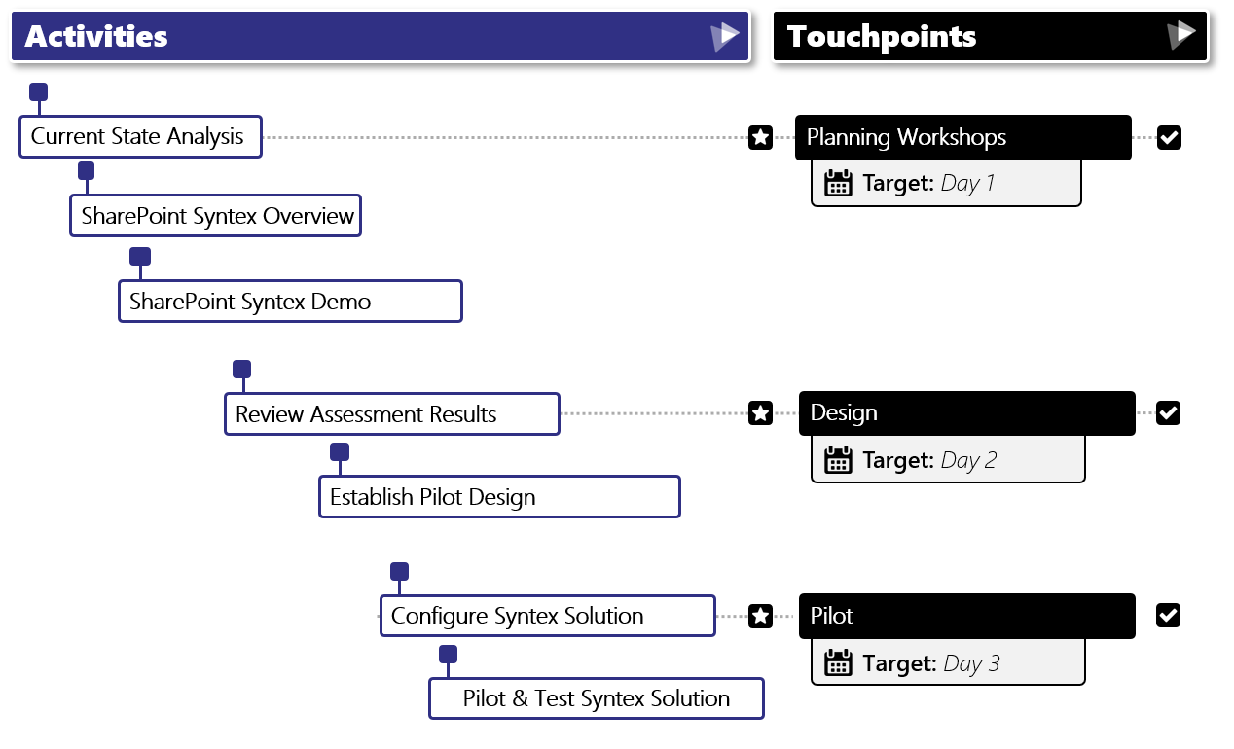Select the Touchpoints header tab
The image size is (1234, 749).
[x=990, y=37]
